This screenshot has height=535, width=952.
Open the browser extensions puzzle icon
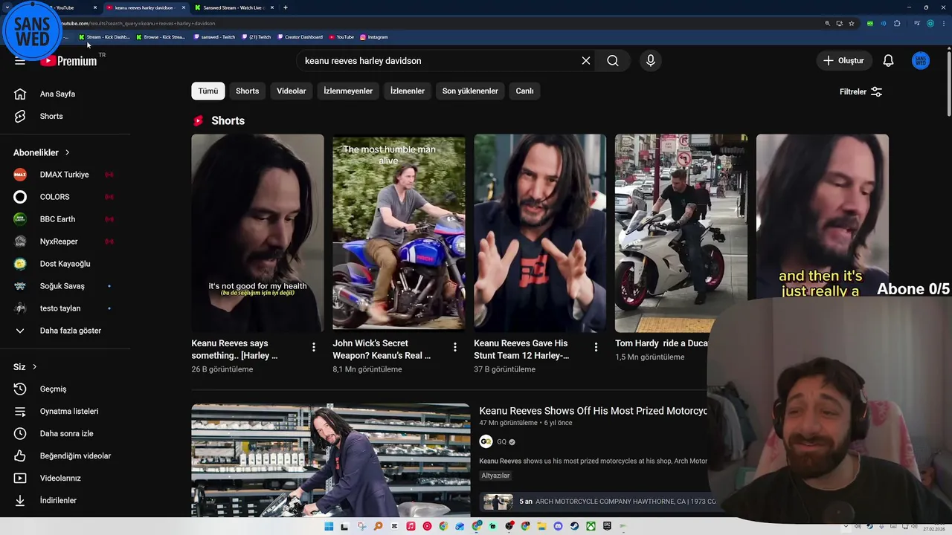[897, 23]
